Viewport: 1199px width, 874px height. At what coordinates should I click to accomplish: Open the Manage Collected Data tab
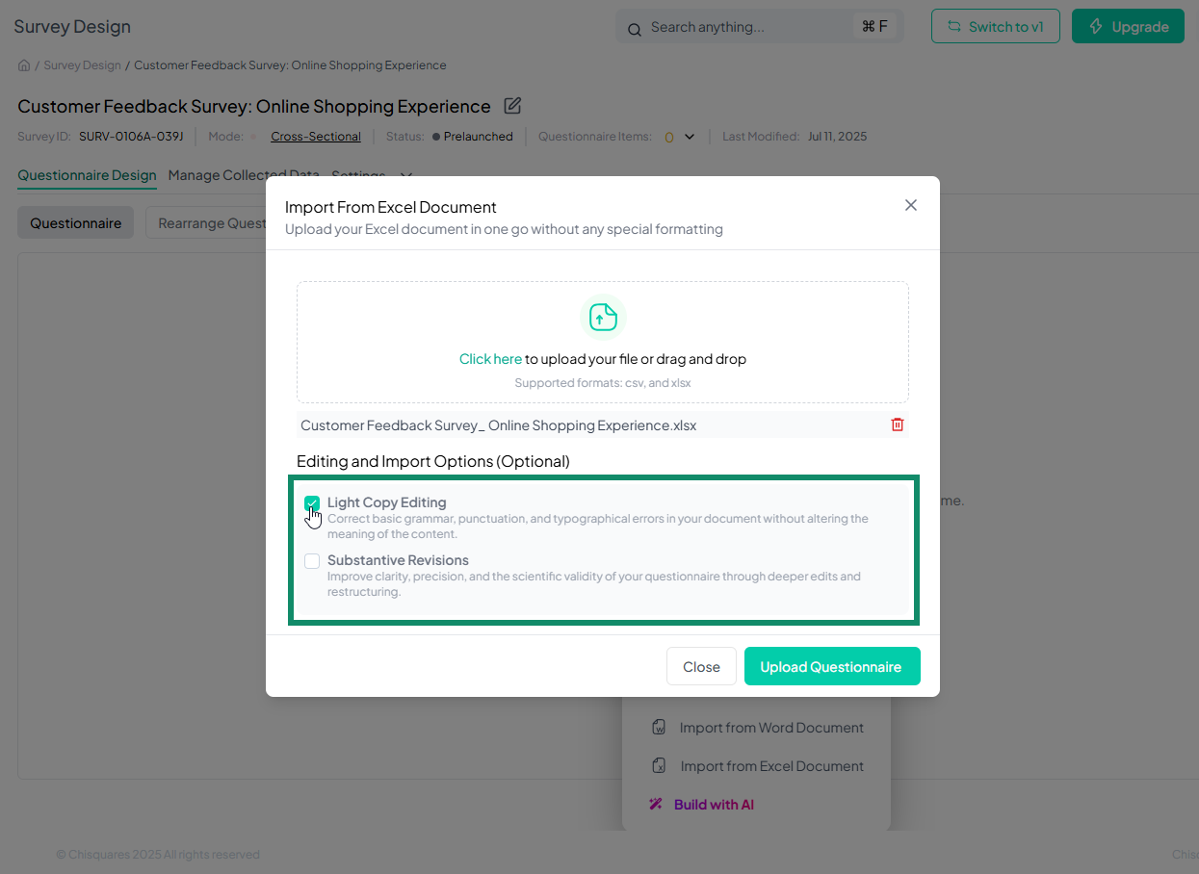tap(243, 175)
